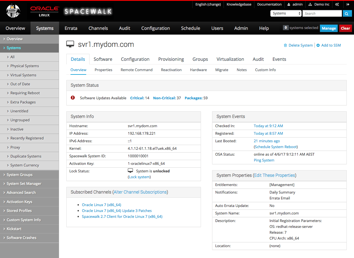Click the red critical status icon

[73, 98]
